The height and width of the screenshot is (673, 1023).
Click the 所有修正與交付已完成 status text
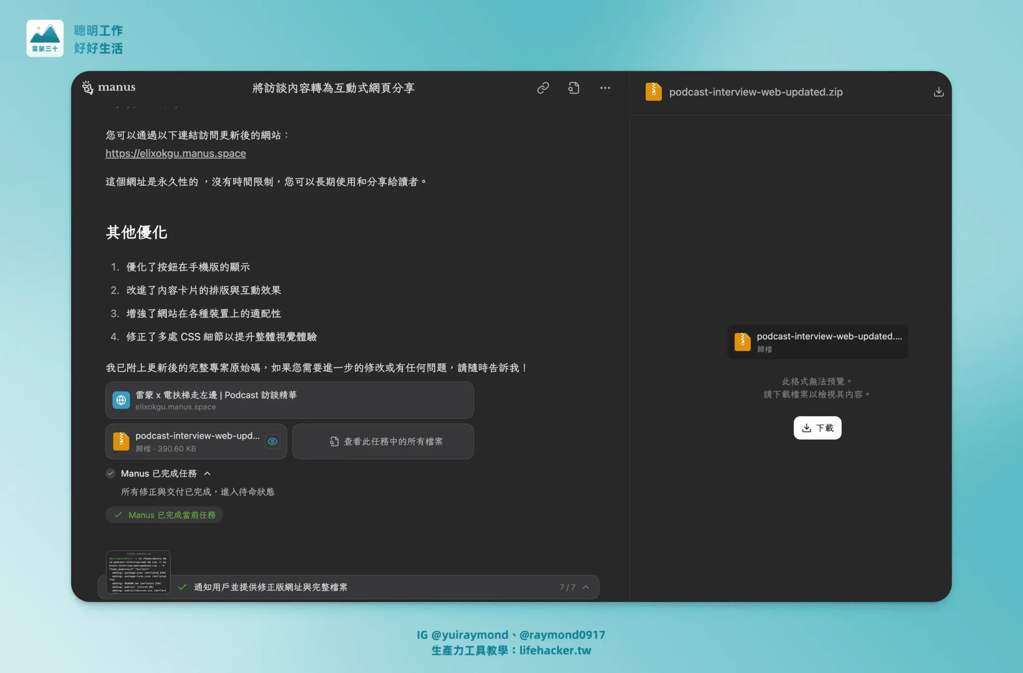[198, 492]
